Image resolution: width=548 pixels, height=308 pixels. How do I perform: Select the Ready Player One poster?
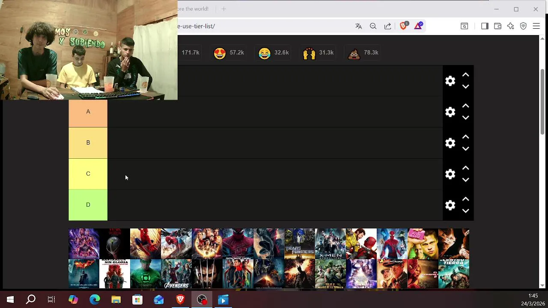(361, 274)
